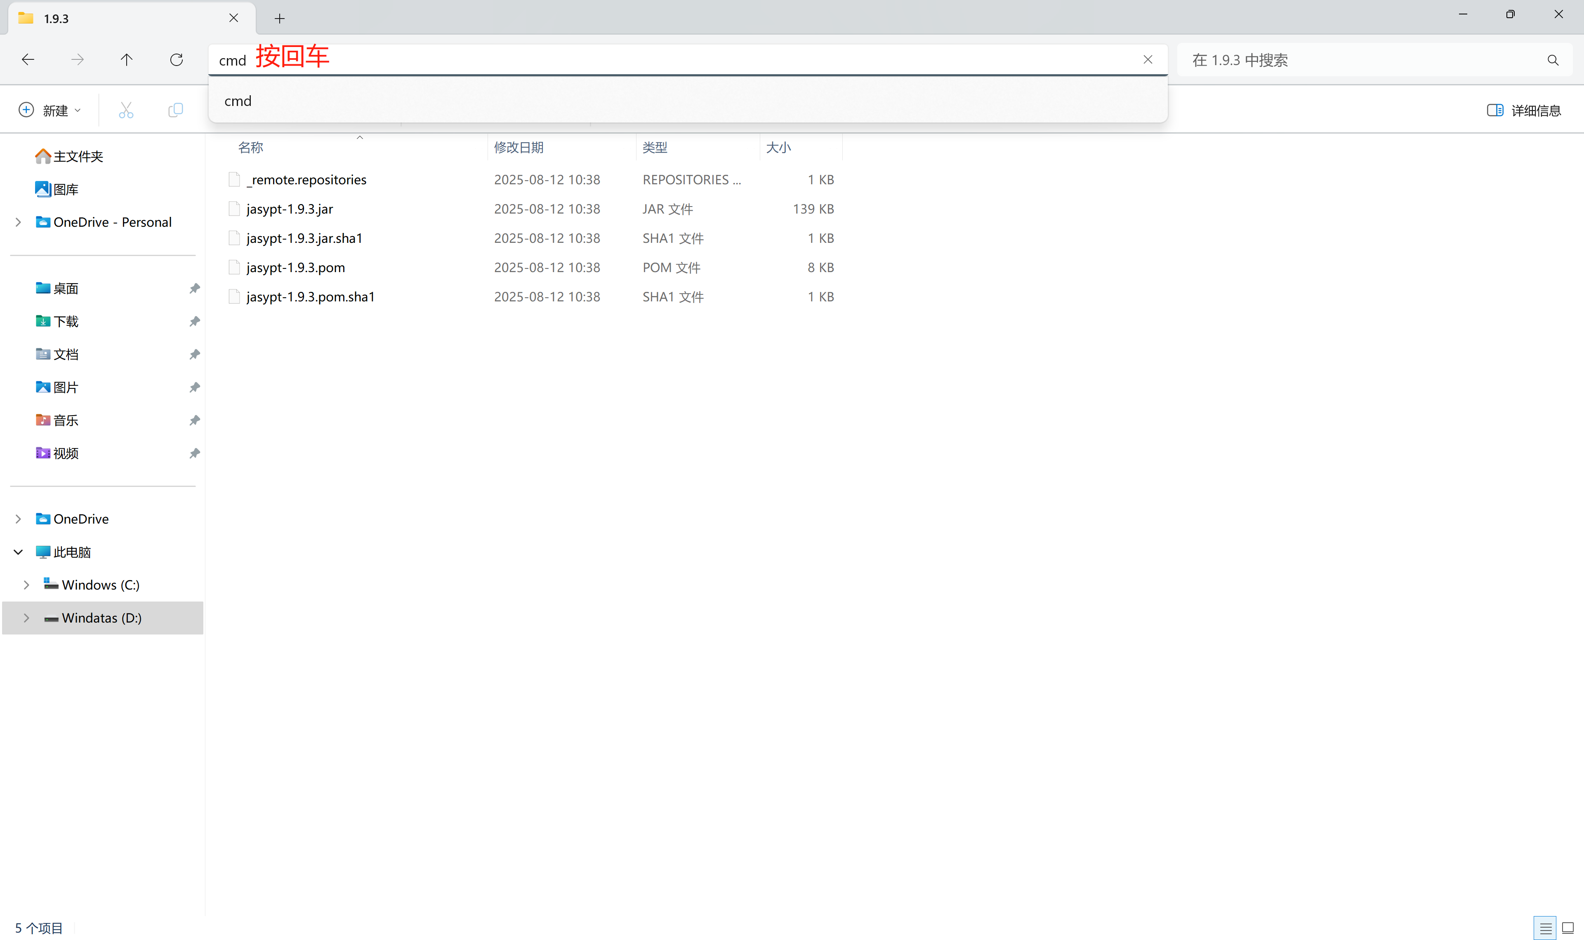The width and height of the screenshot is (1584, 940).
Task: Click the Cut scissors icon
Action: [126, 110]
